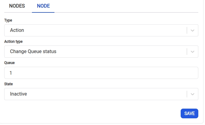
Task: Click the "Action type" field label
Action: 13,42
